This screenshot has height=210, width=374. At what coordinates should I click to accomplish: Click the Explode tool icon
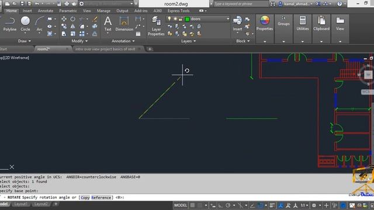[x=95, y=26]
